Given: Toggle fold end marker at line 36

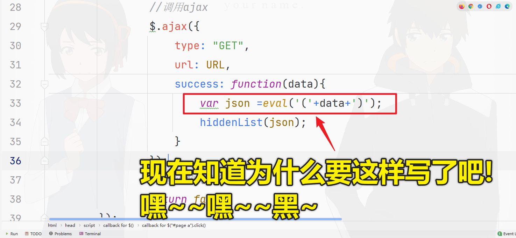Looking at the screenshot, I should pyautogui.click(x=44, y=161).
